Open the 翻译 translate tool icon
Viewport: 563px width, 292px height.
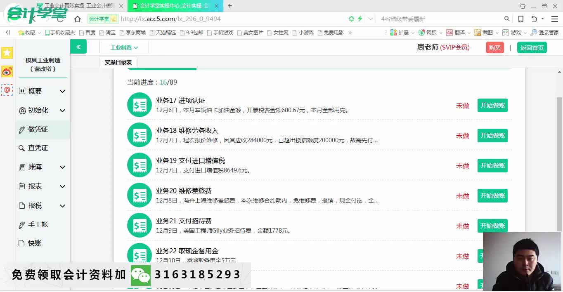448,32
